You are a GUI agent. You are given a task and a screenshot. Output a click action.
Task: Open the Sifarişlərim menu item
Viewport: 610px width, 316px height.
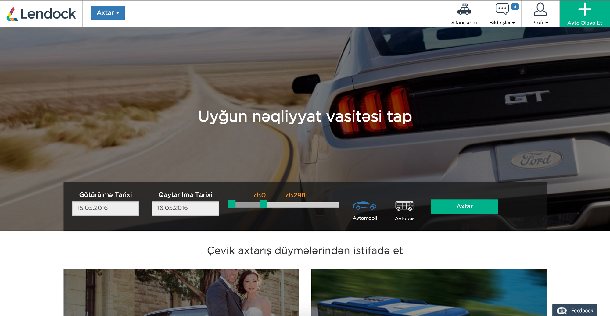[464, 23]
